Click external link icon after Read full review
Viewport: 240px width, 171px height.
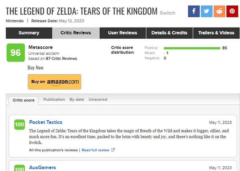pos(113,150)
